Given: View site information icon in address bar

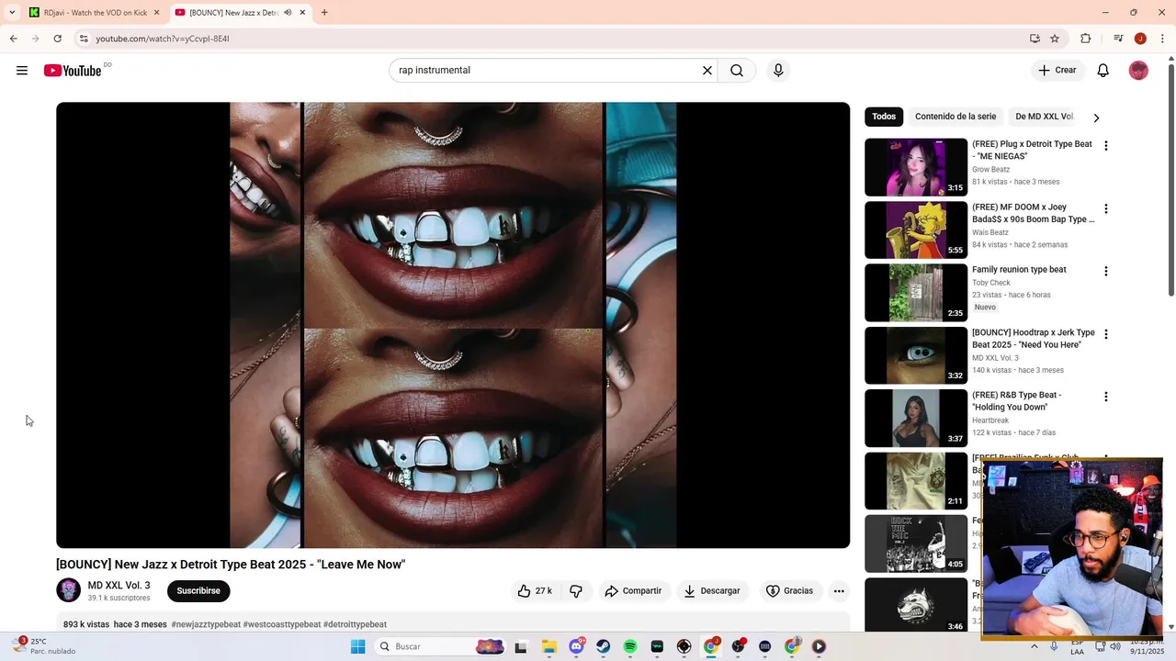Looking at the screenshot, I should click(84, 39).
